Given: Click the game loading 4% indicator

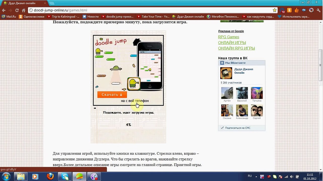Looking at the screenshot, I should [x=128, y=125].
